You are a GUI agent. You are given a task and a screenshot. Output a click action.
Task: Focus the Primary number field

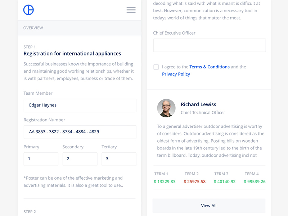(41, 159)
